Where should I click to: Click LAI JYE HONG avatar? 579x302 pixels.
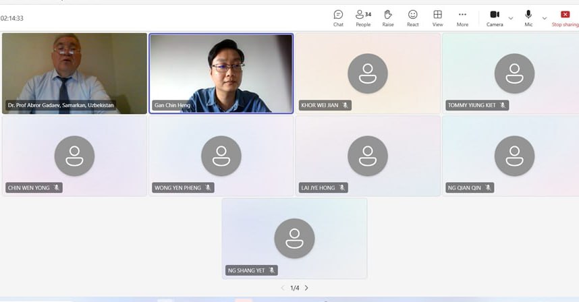(x=368, y=156)
